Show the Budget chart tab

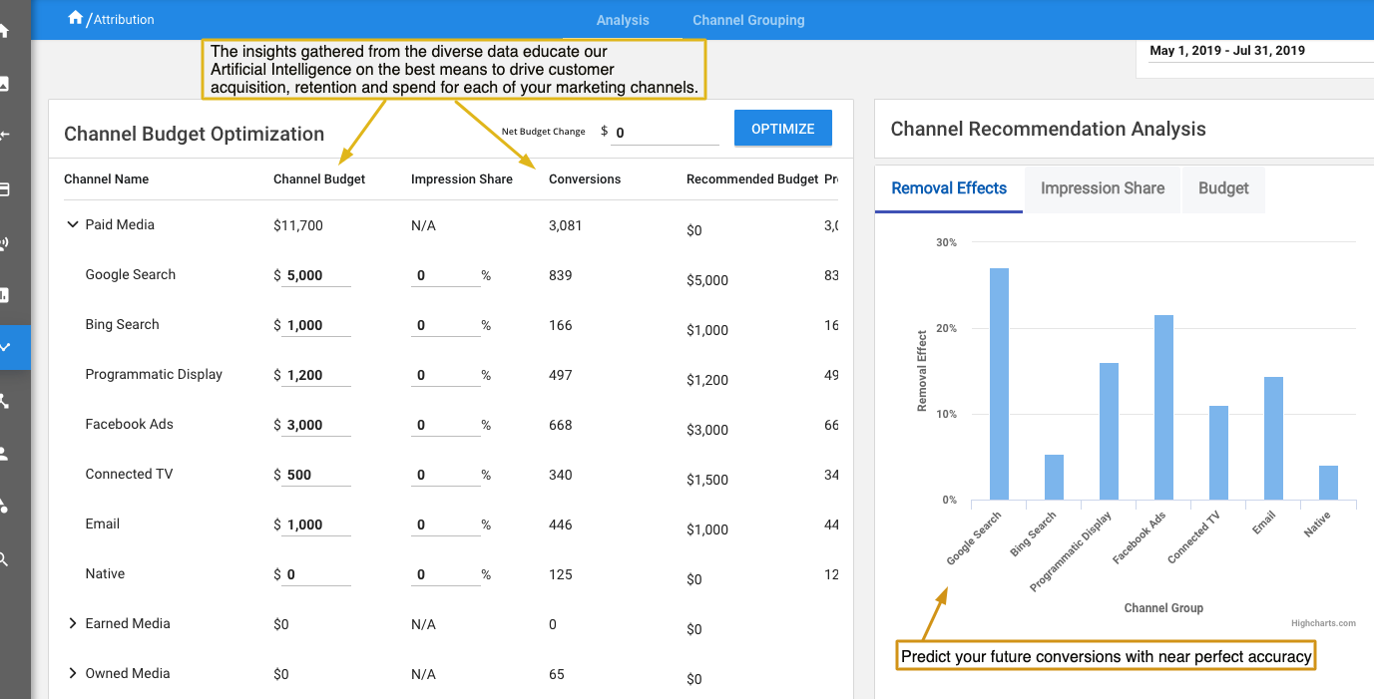pos(1223,188)
